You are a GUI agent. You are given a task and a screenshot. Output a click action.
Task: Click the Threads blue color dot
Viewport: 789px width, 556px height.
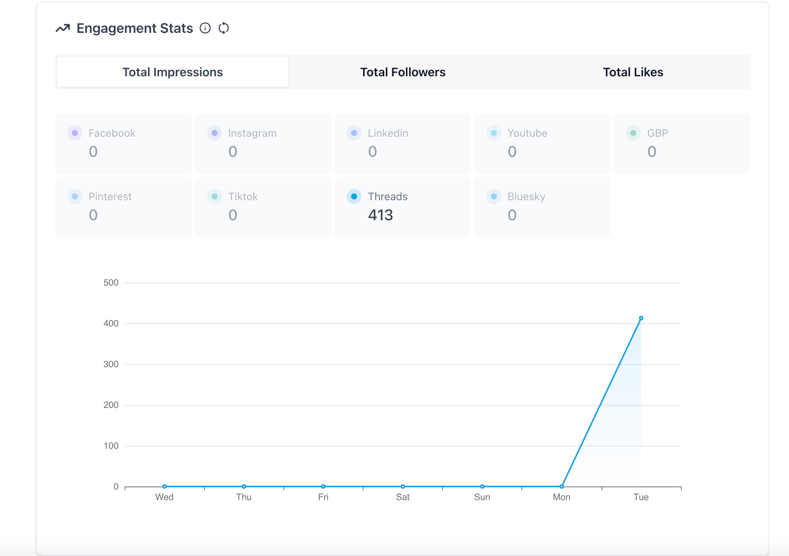click(354, 196)
